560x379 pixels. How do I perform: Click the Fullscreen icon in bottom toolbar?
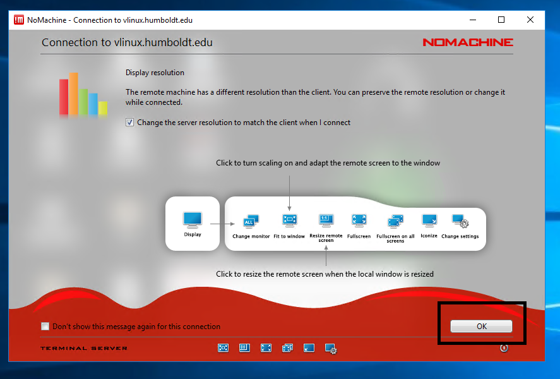coord(266,347)
